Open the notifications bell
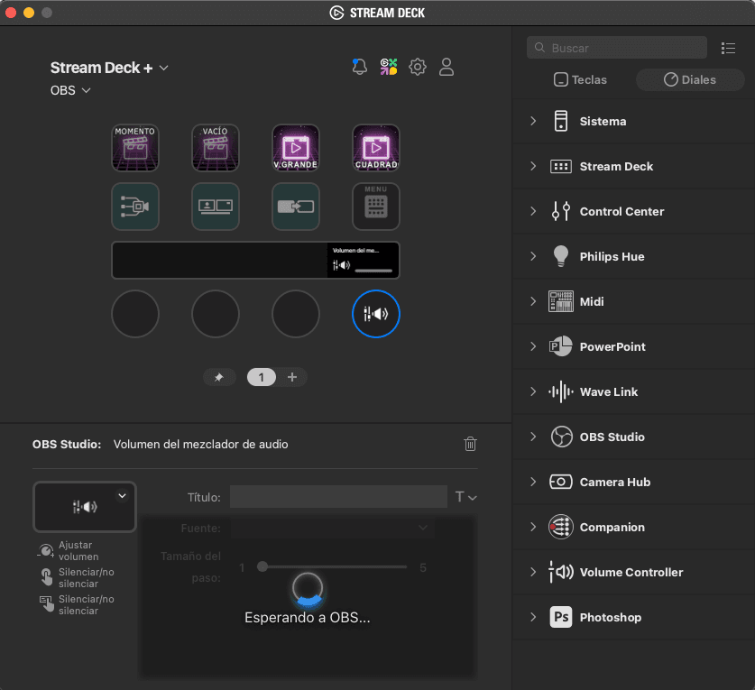 360,67
